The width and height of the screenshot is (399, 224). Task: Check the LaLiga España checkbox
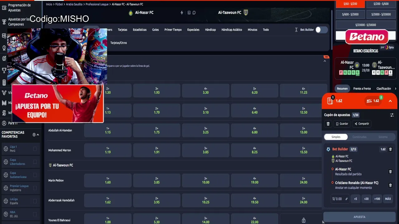coord(35,201)
